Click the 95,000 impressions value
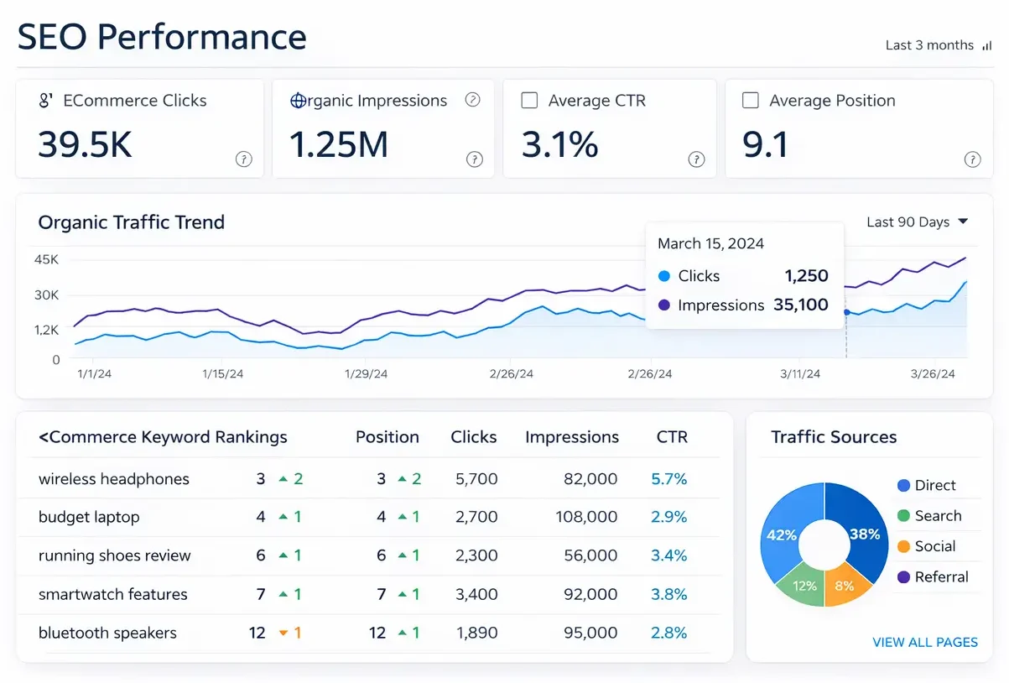Image resolution: width=1009 pixels, height=683 pixels. pos(590,633)
